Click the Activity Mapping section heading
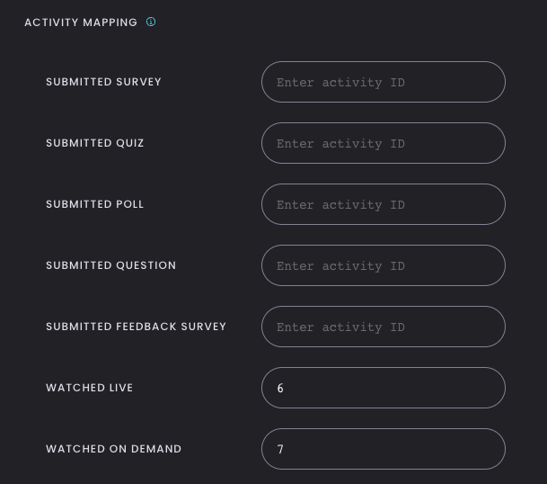The height and width of the screenshot is (484, 547). (81, 22)
